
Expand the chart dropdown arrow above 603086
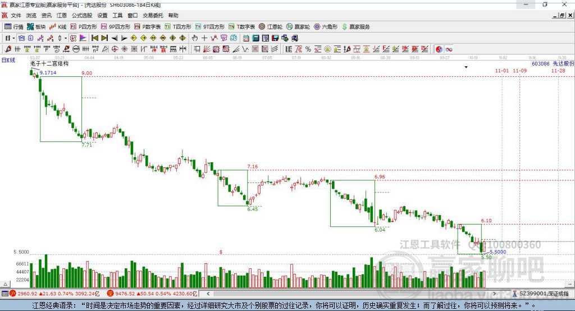466,67
